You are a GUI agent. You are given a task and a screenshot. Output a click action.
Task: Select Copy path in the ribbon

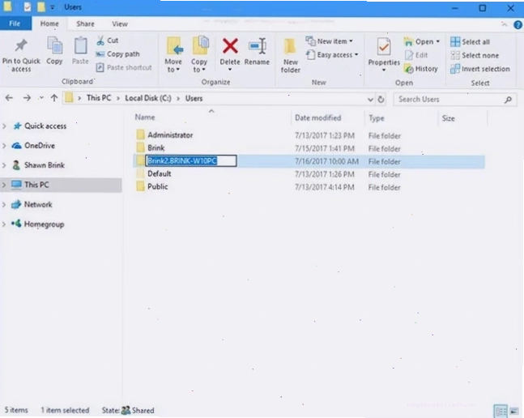(x=117, y=54)
